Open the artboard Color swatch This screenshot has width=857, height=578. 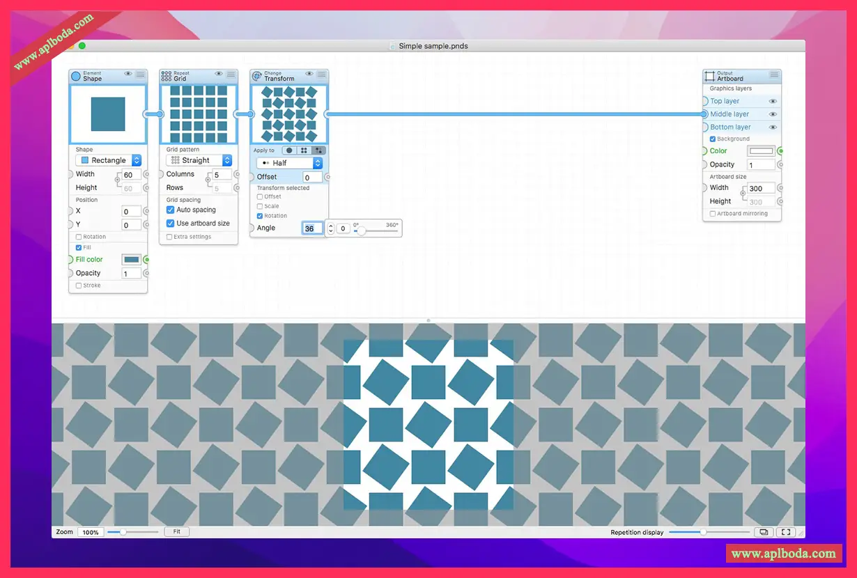[x=761, y=151]
